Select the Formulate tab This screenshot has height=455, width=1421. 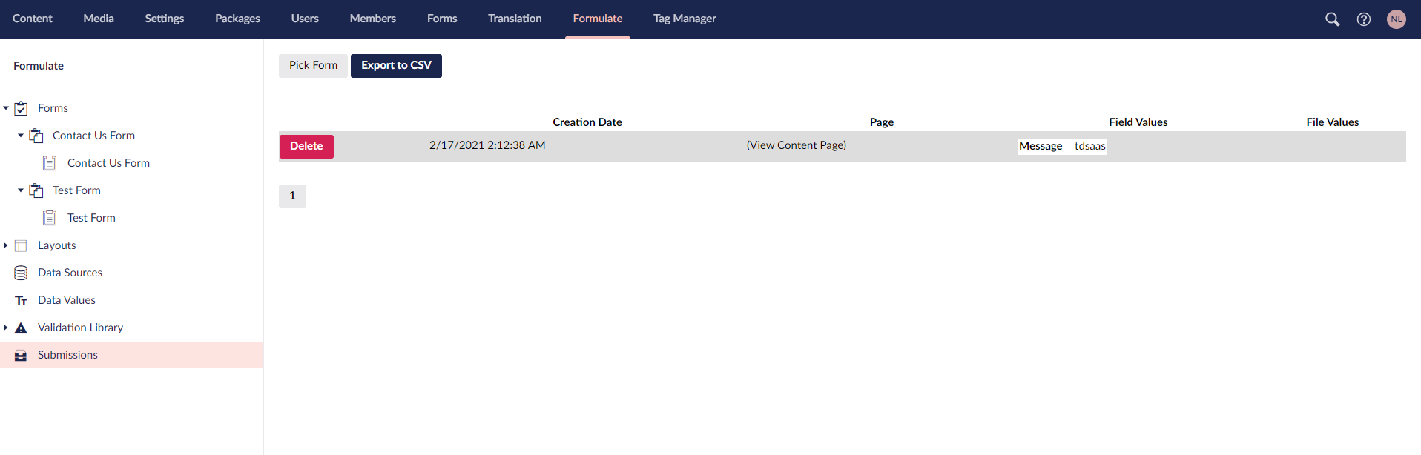click(x=598, y=19)
